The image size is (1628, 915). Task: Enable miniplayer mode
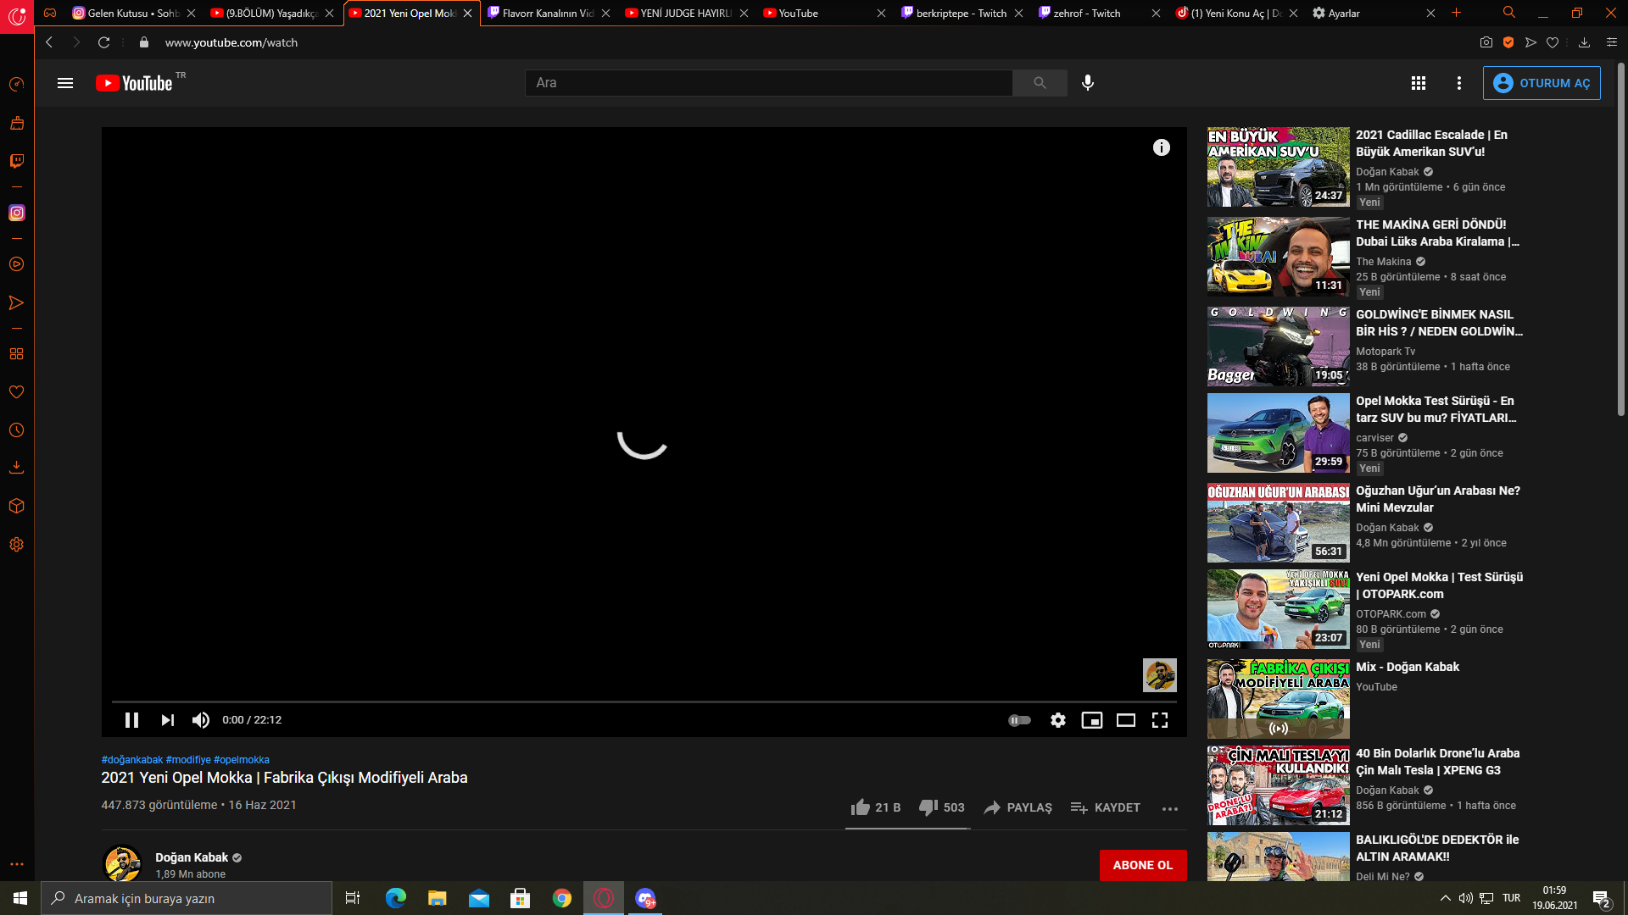pos(1092,720)
